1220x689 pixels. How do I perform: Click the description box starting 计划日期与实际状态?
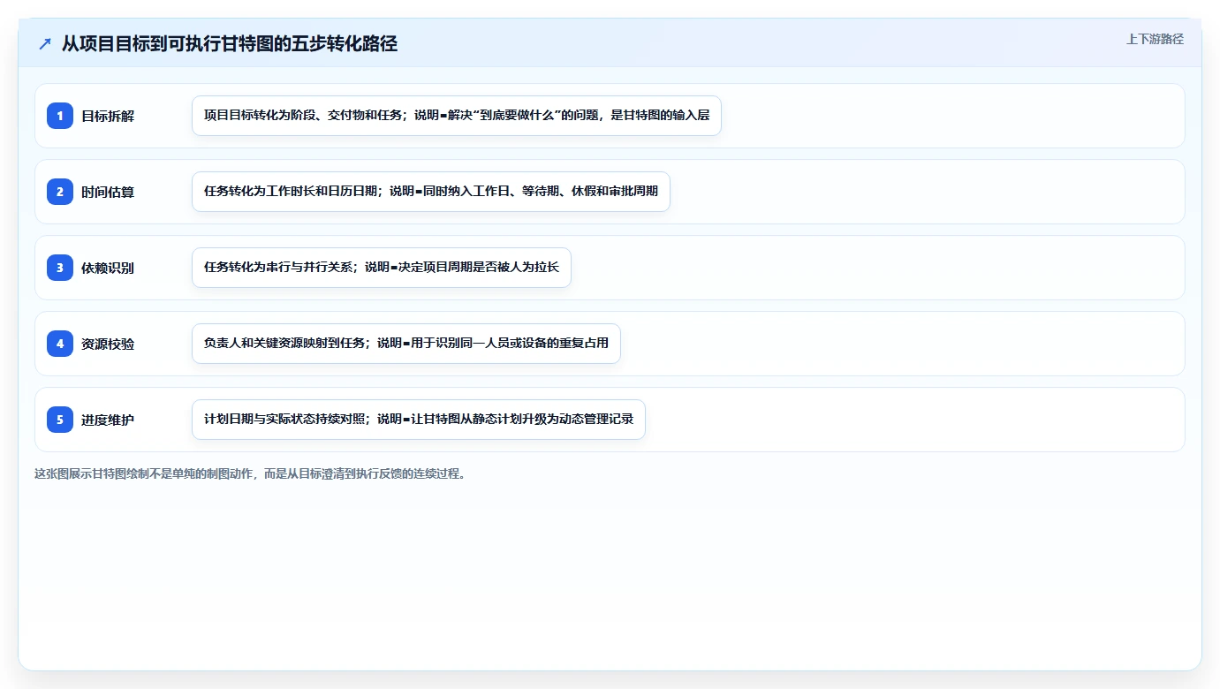[419, 420]
